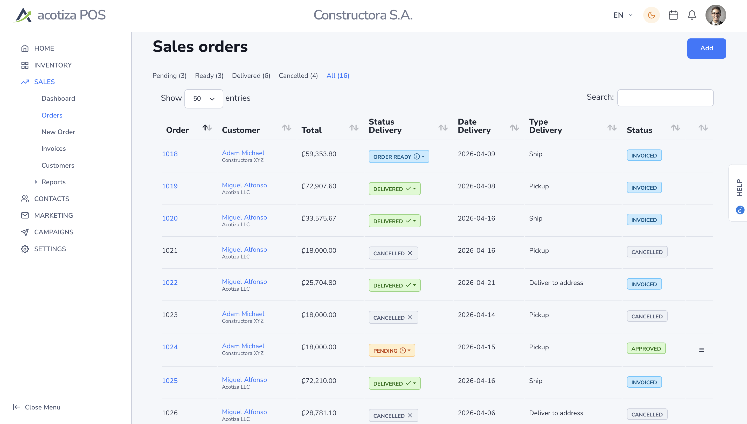Sort by Customer column arrows

[x=286, y=128]
